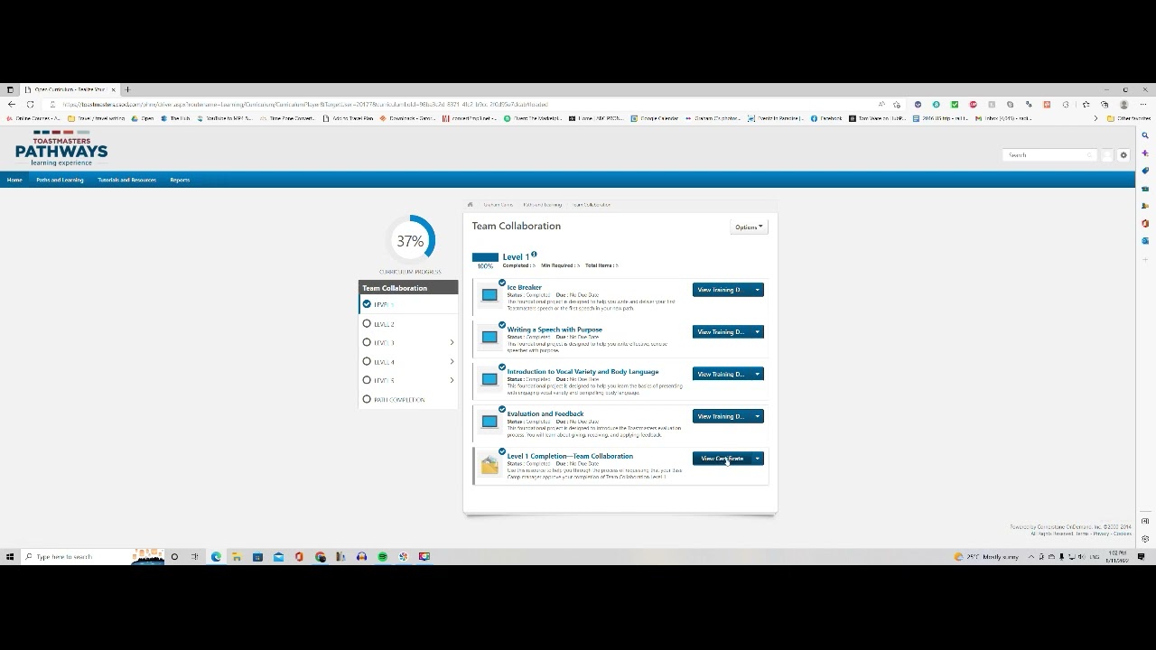Select the Level 2 radio button
Image resolution: width=1156 pixels, height=650 pixels.
pyautogui.click(x=367, y=323)
